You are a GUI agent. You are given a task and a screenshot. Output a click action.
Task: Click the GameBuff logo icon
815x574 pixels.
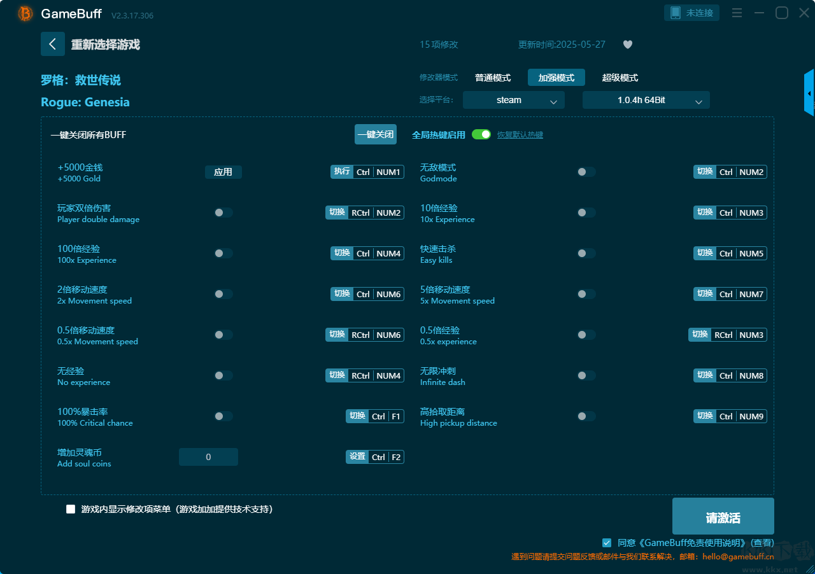[25, 13]
